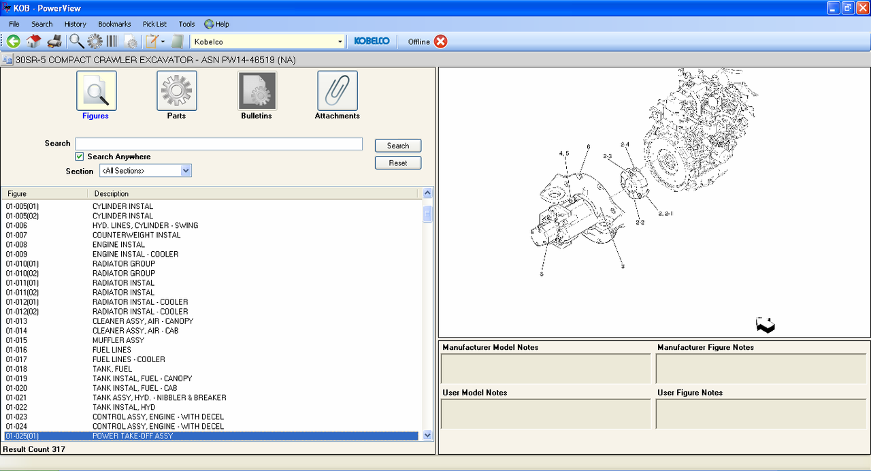Click the figures list scrollbar thumb
871x471 pixels.
[427, 215]
